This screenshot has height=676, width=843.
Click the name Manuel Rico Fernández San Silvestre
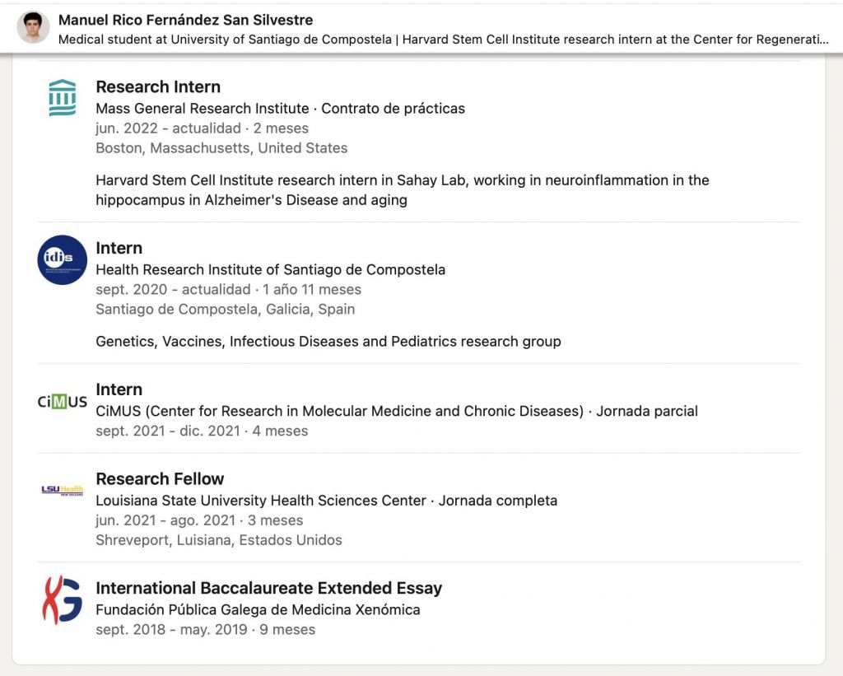tap(185, 20)
